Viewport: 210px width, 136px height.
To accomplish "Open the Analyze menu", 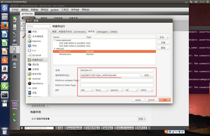I will tap(55, 10).
